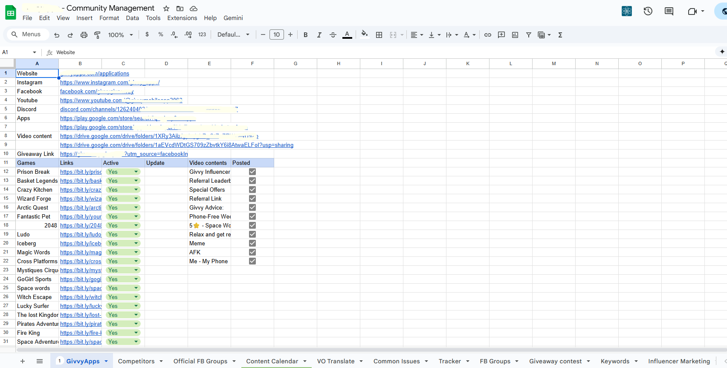Viewport: 727px width, 368px height.
Task: Switch to the Competitors sheet tab
Action: tap(136, 361)
